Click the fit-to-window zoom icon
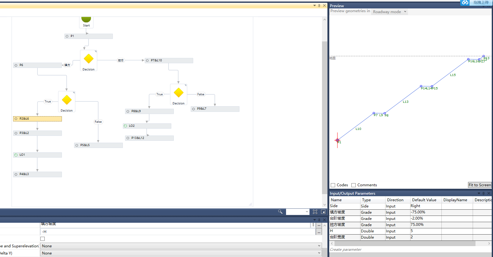Screen dimensions: 493x257 315,212
